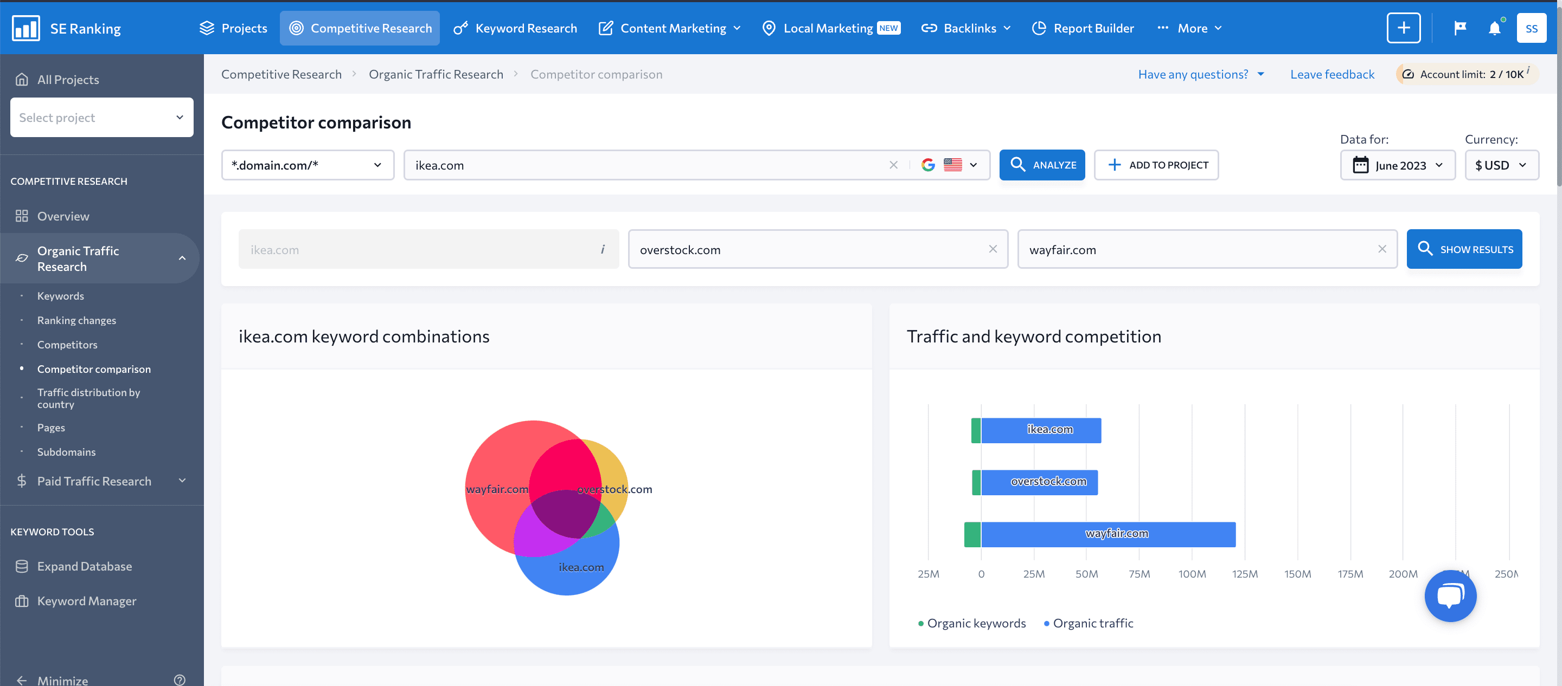Viewport: 1562px width, 686px height.
Task: Click the plus add button in header
Action: [x=1403, y=28]
